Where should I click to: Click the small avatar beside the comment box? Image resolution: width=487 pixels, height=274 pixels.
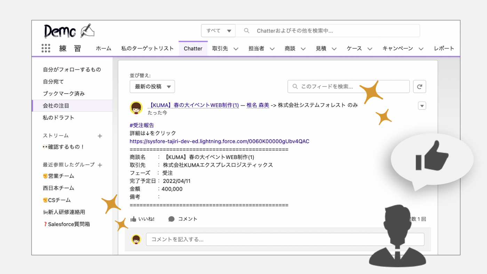(x=136, y=239)
